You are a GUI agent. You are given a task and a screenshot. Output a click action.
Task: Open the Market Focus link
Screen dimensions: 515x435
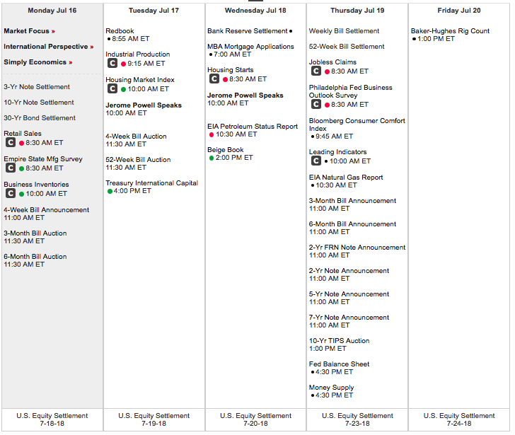(29, 31)
